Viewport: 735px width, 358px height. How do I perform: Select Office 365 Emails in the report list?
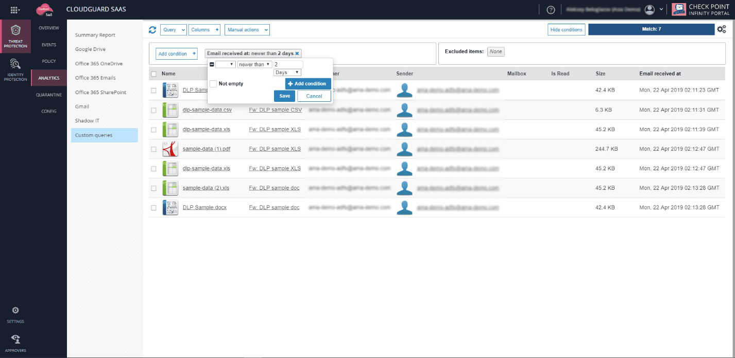click(x=95, y=78)
